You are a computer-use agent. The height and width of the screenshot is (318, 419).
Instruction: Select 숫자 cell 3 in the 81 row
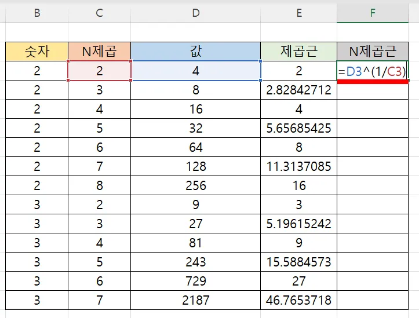click(x=37, y=243)
